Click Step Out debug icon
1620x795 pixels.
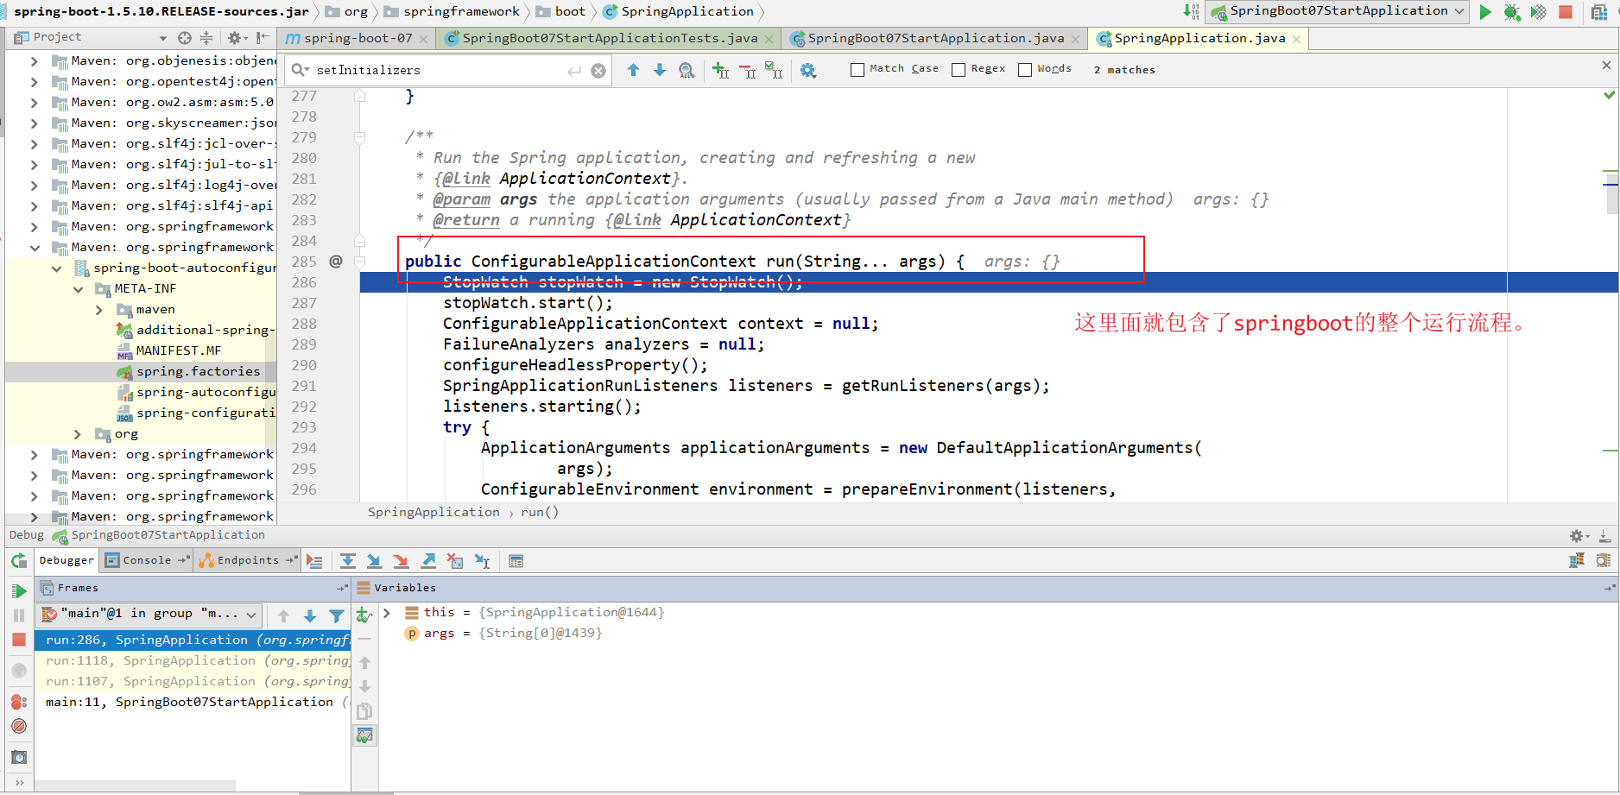[428, 561]
